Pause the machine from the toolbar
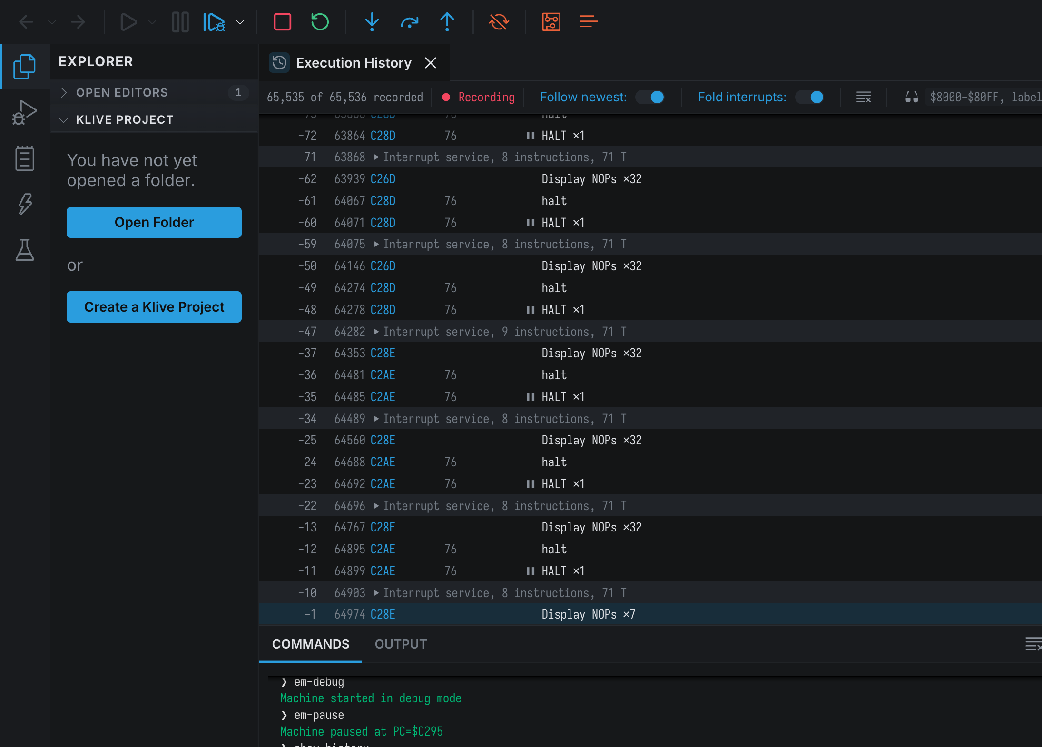Screen dimensions: 1042x747 coord(180,22)
